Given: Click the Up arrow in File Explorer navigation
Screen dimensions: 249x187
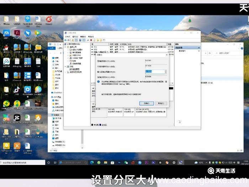Looking at the screenshot, I should pyautogui.click(x=61, y=53).
